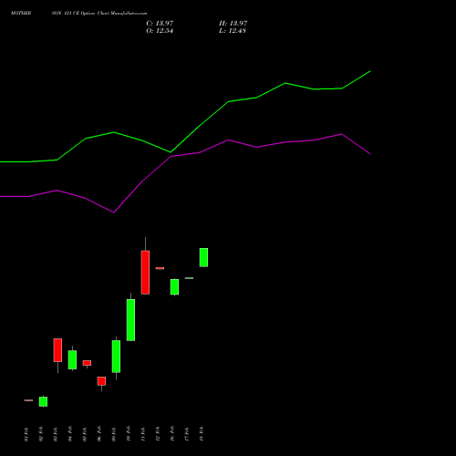Click the flat red candle above 12 Feb

tap(160, 268)
